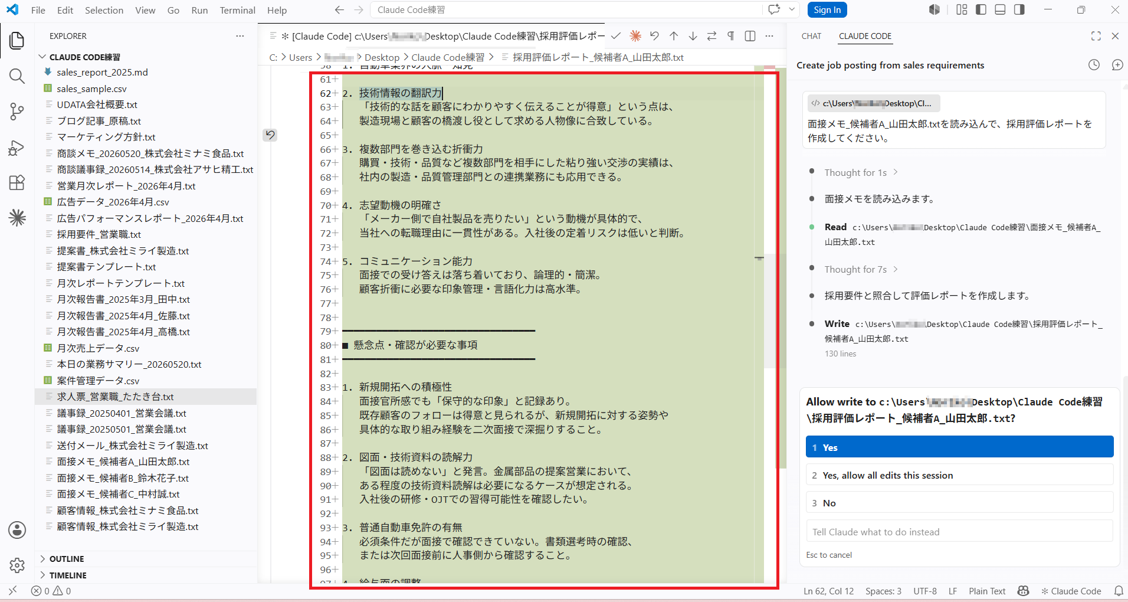Toggle the secondary side bar
This screenshot has width=1128, height=602.
(x=1019, y=10)
